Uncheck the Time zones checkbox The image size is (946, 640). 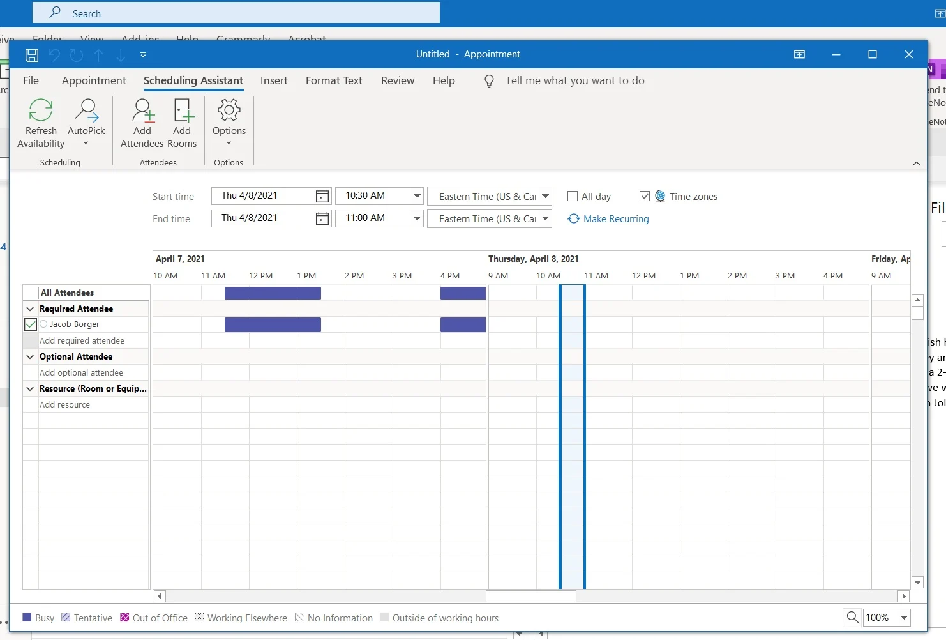[x=645, y=197]
